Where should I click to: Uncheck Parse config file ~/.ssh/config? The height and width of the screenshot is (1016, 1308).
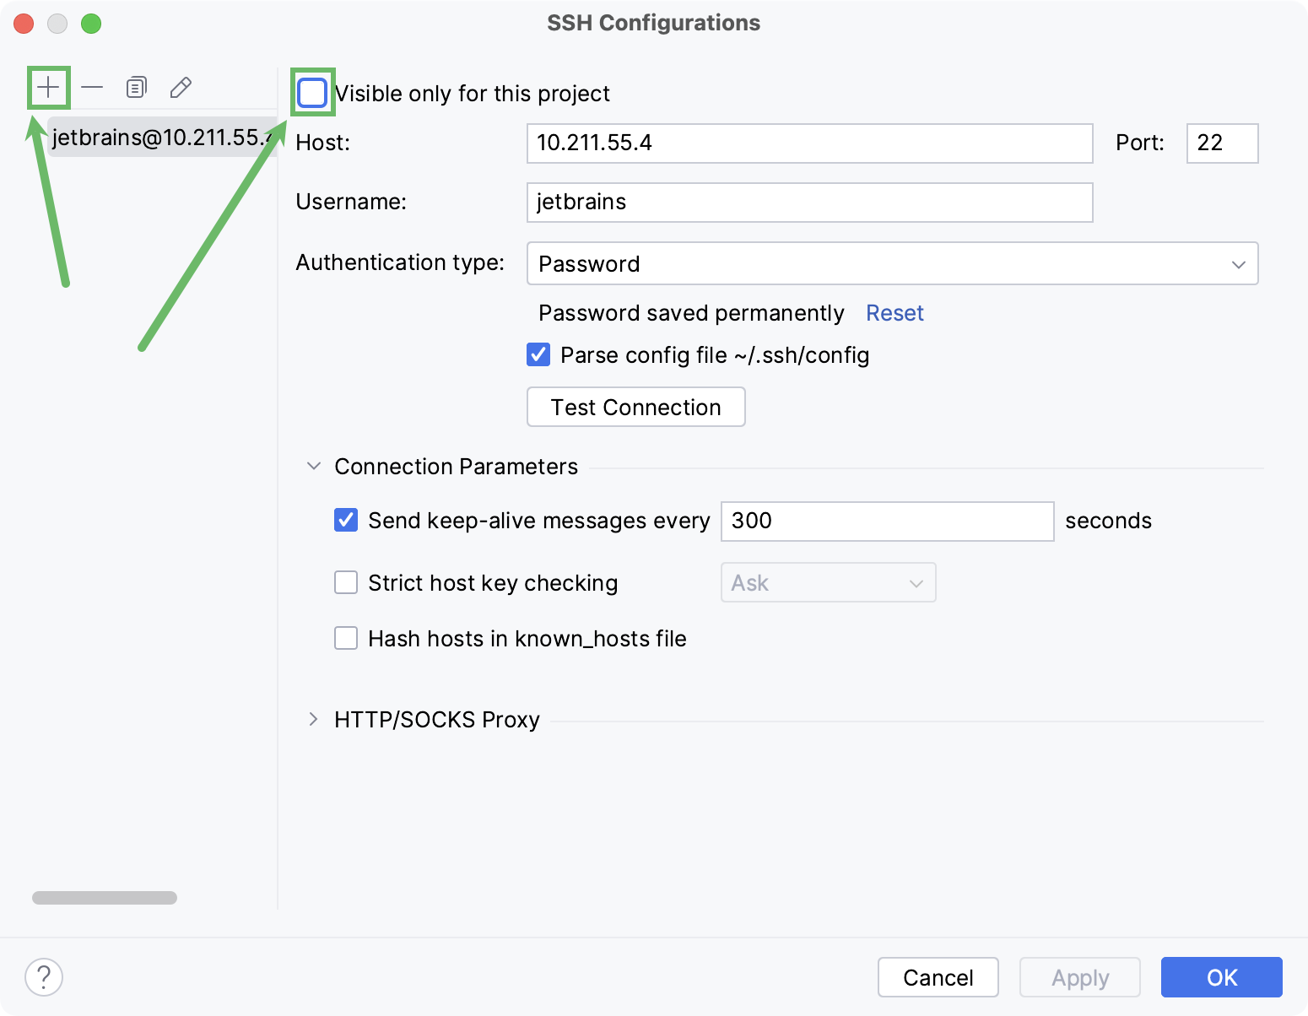[538, 354]
